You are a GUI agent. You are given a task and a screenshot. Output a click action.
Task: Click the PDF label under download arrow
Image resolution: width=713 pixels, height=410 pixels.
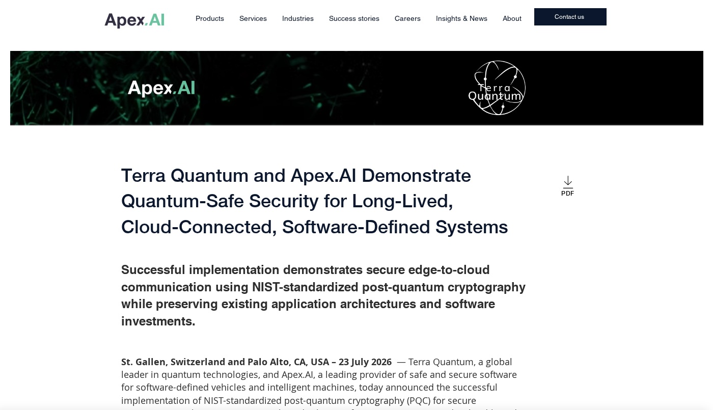pyautogui.click(x=567, y=193)
